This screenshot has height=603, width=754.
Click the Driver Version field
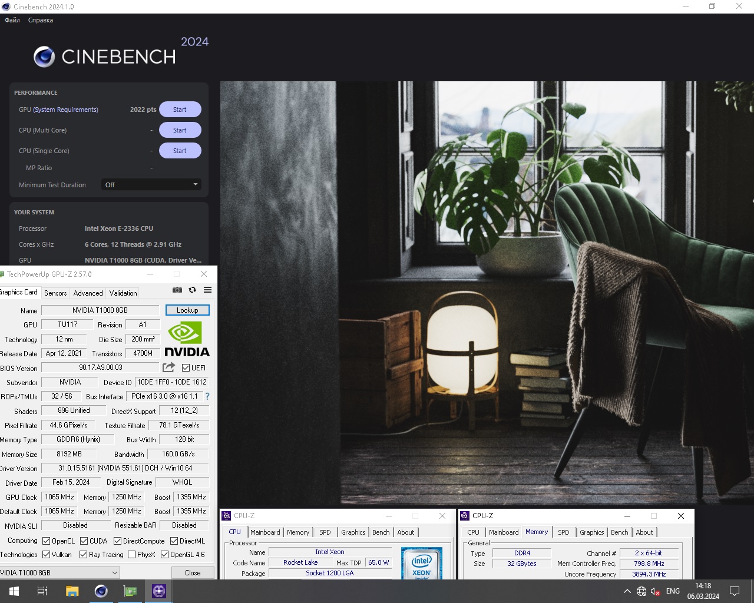pyautogui.click(x=125, y=468)
